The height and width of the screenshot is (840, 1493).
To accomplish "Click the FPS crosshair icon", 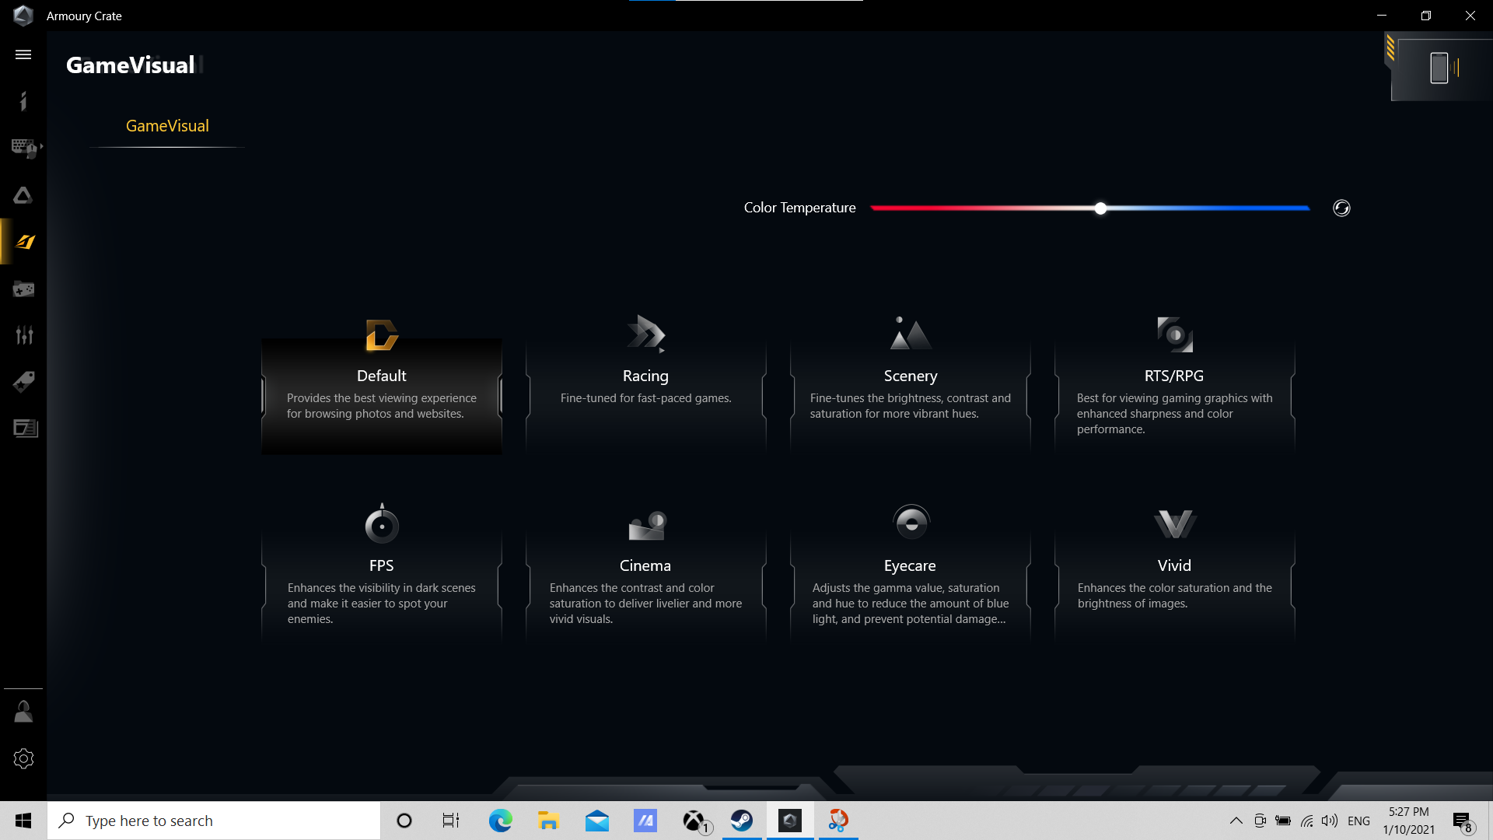I will point(382,523).
